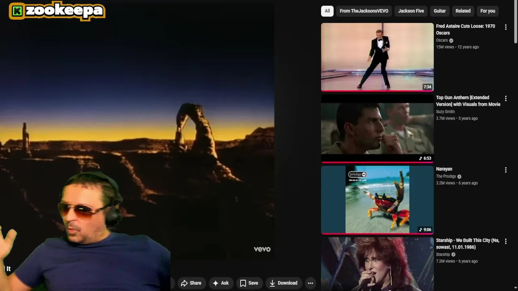This screenshot has height=291, width=518.
Task: Select the Related filter chip
Action: (463, 11)
